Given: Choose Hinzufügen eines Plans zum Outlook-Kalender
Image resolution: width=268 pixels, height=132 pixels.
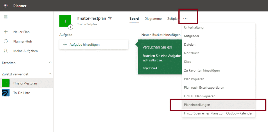Looking at the screenshot, I should pyautogui.click(x=219, y=113).
